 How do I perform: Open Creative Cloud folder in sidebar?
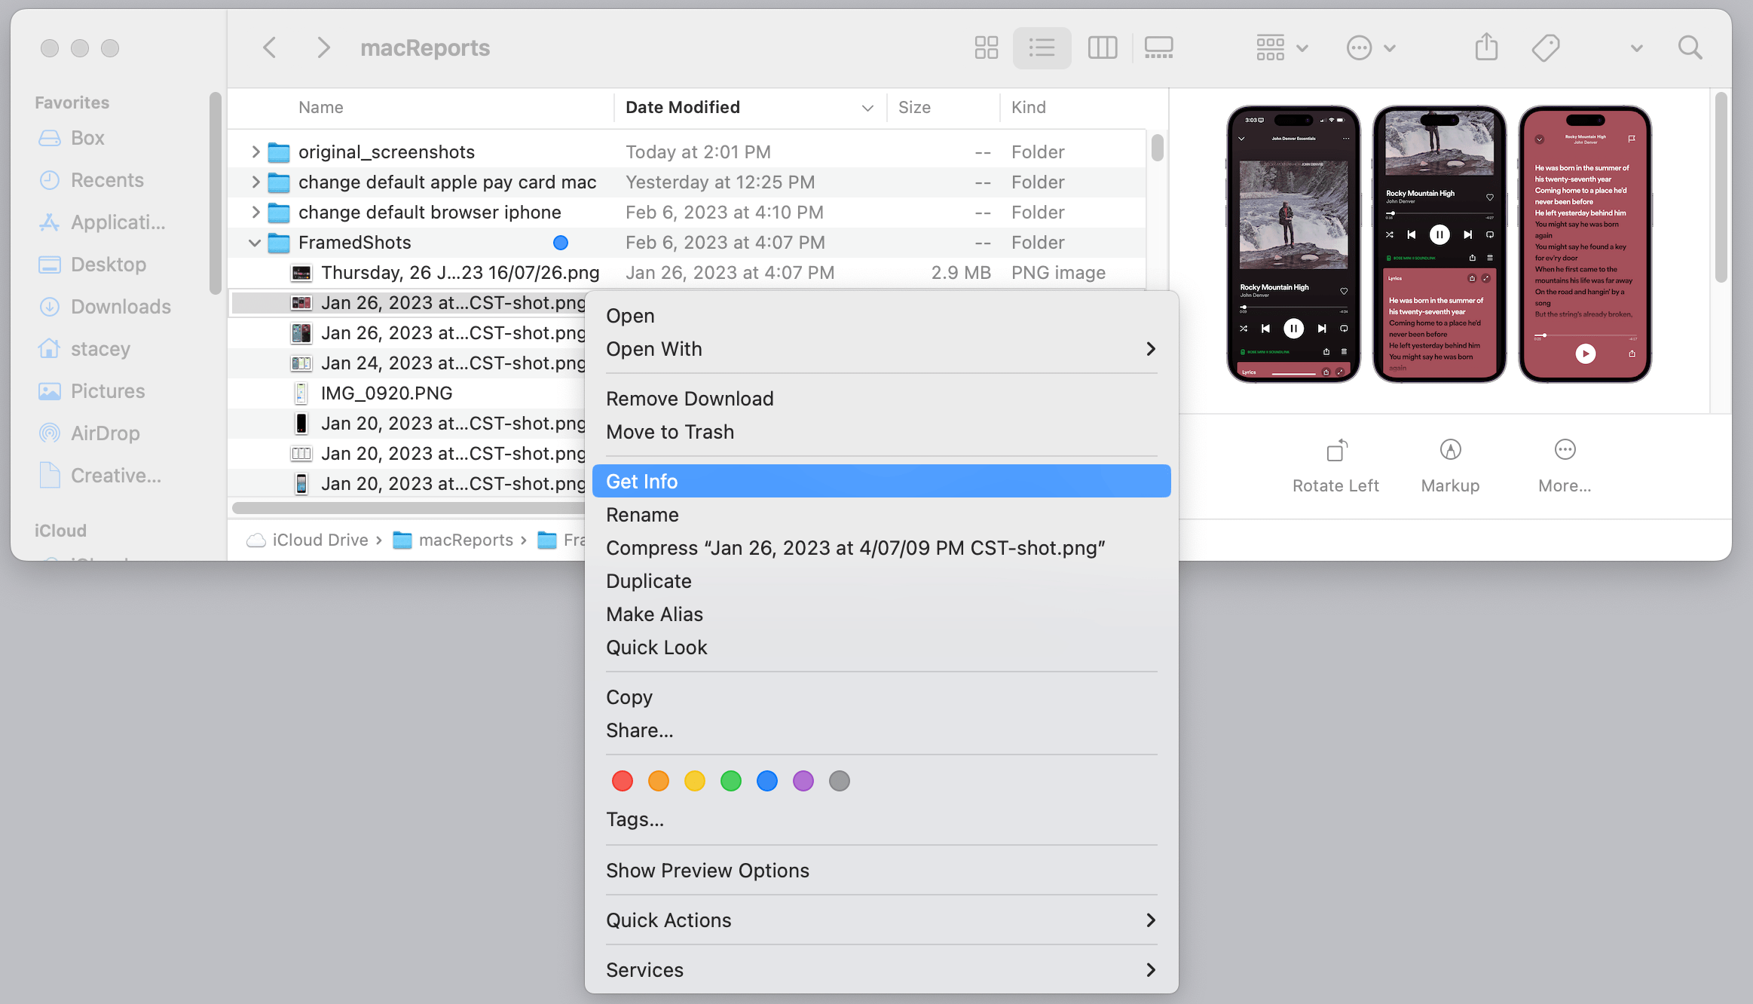coord(99,476)
